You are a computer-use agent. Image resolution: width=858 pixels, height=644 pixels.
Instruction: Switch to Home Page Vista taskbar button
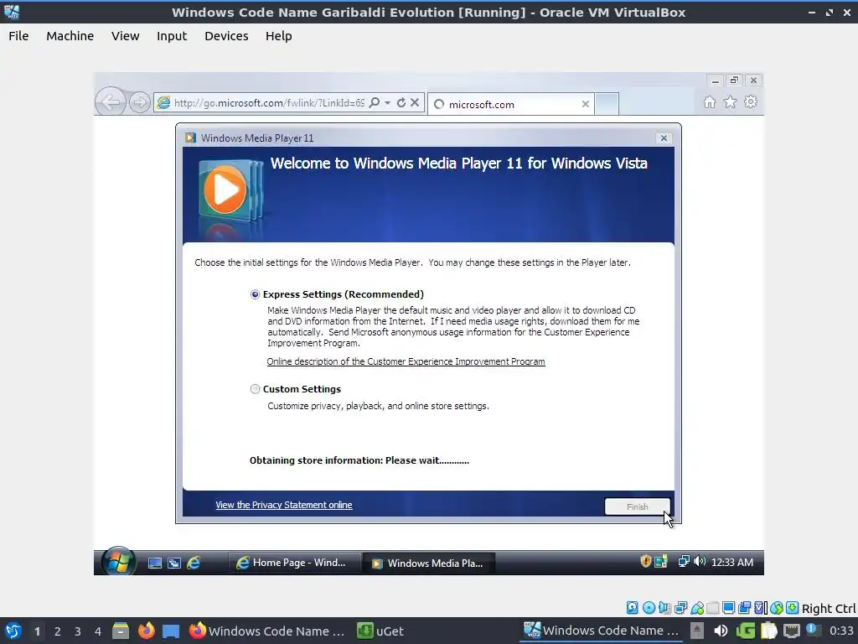(294, 563)
